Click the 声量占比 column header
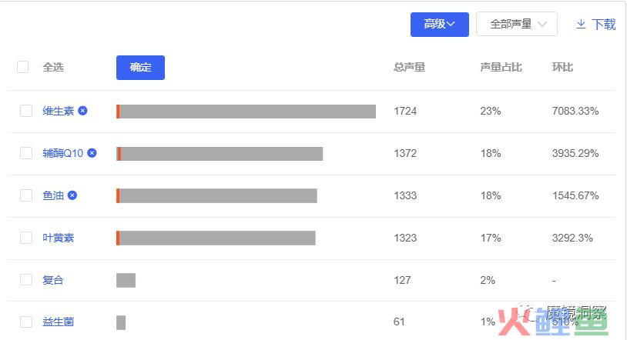 [501, 67]
